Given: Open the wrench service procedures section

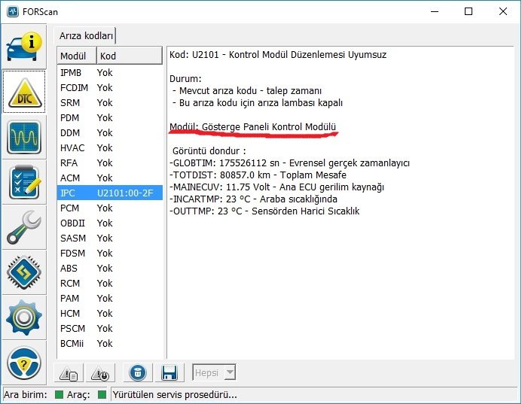Looking at the screenshot, I should click(x=24, y=227).
